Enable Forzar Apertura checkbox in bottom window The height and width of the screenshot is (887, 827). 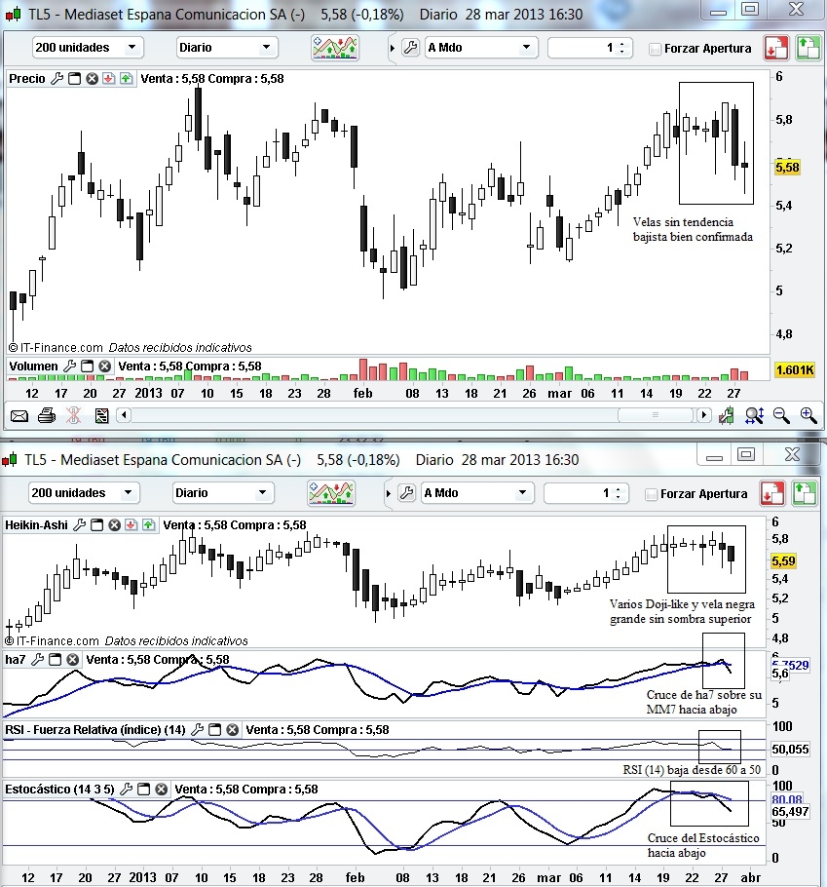[652, 494]
